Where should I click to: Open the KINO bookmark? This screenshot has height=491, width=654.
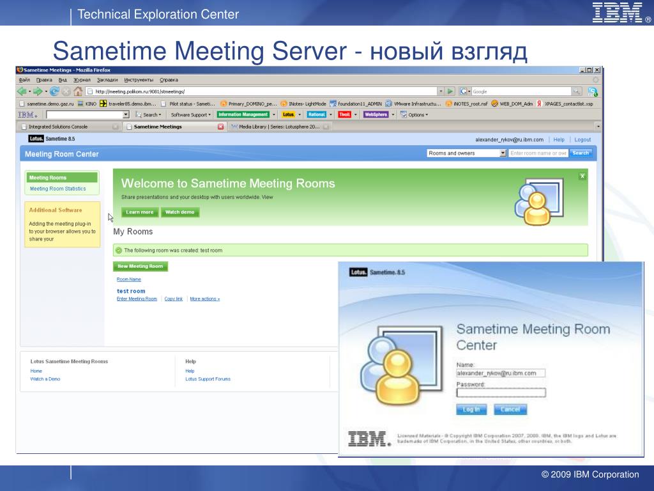87,104
